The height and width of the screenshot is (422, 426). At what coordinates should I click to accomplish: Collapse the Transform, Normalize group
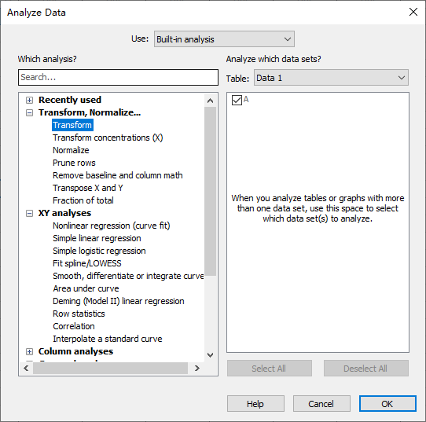[29, 112]
